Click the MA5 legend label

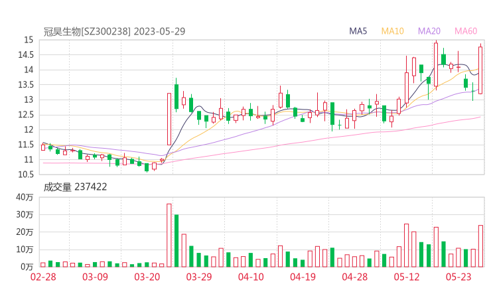coord(358,31)
